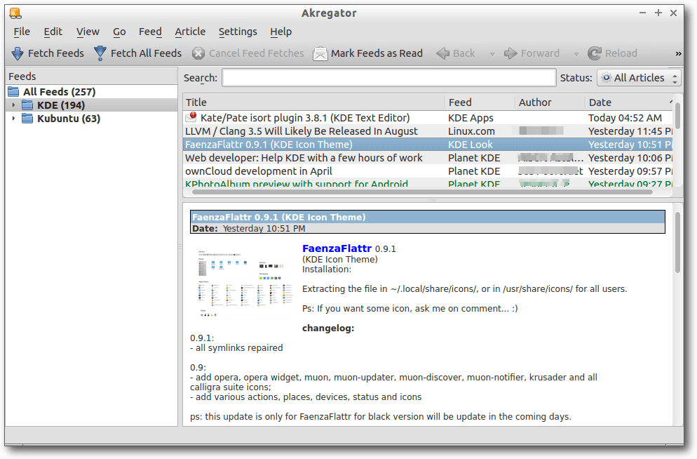Image resolution: width=697 pixels, height=459 pixels.
Task: Open the View menu
Action: (88, 32)
